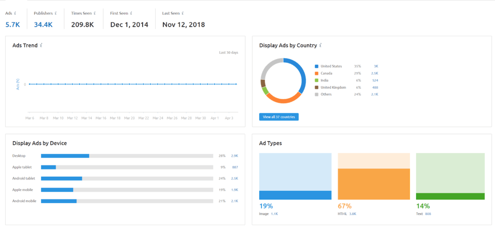Click the Apple tablet 887 value

click(x=235, y=167)
